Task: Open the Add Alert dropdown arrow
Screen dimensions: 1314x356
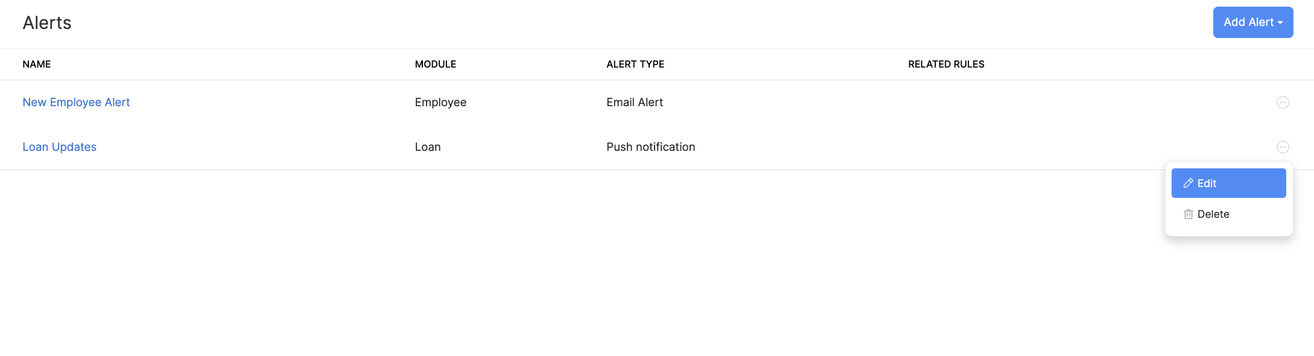Action: [1280, 22]
